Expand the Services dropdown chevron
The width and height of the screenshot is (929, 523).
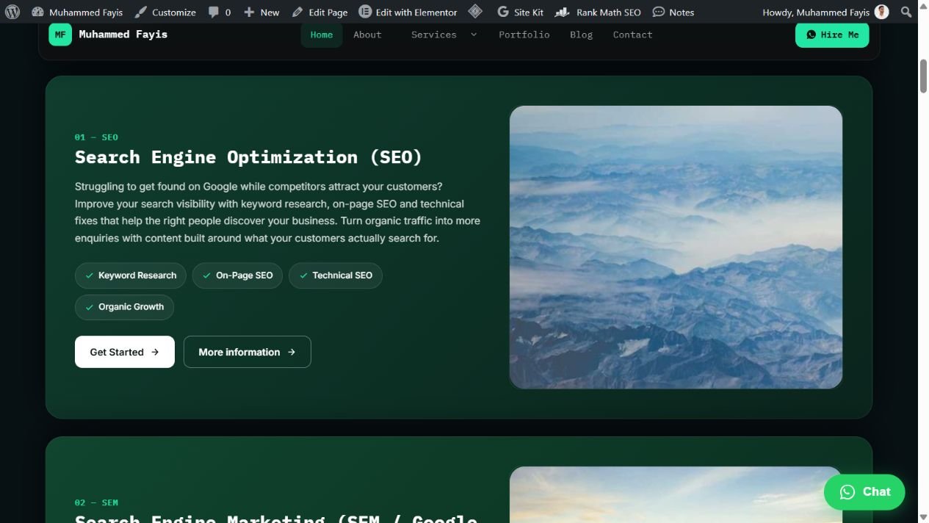pyautogui.click(x=474, y=35)
